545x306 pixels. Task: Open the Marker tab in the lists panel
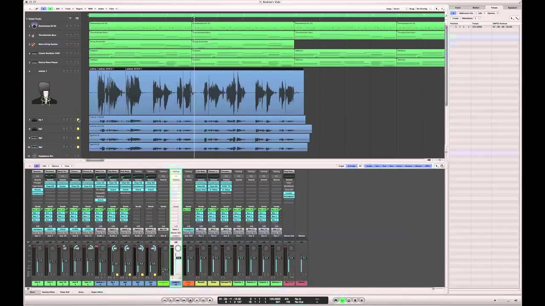(476, 8)
